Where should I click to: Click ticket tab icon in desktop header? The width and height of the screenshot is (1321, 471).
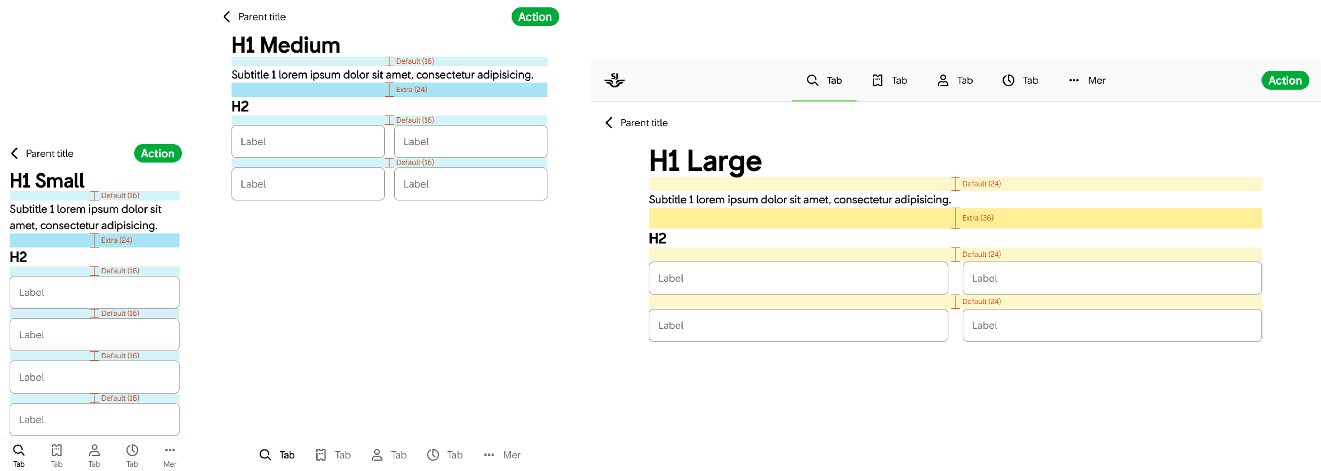pyautogui.click(x=878, y=80)
